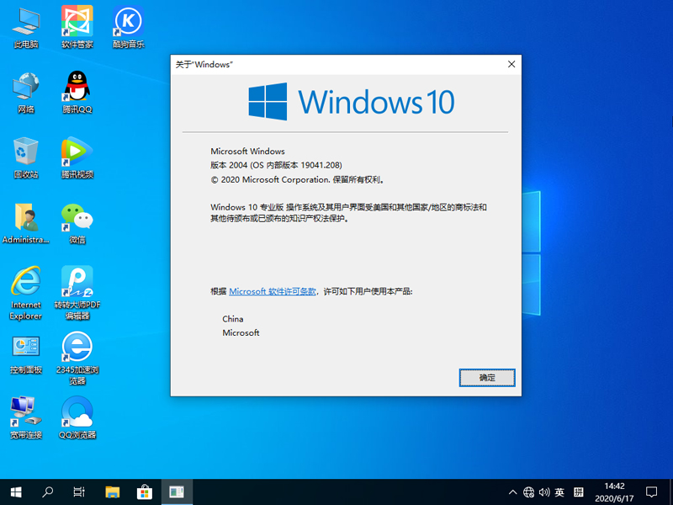This screenshot has width=673, height=505.
Task: Open network globe tray icon
Action: (x=529, y=492)
